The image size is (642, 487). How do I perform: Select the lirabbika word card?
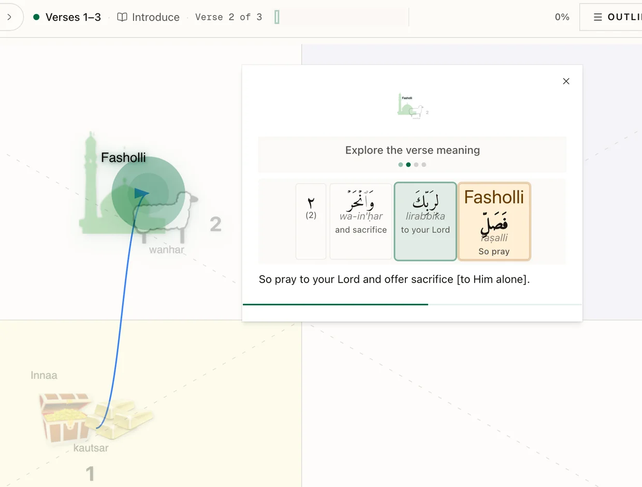click(x=425, y=222)
